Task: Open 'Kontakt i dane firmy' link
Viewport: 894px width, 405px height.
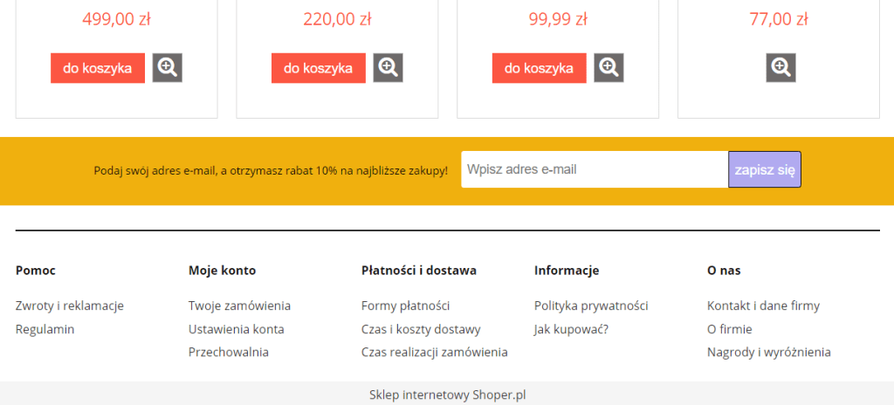Action: [x=763, y=305]
